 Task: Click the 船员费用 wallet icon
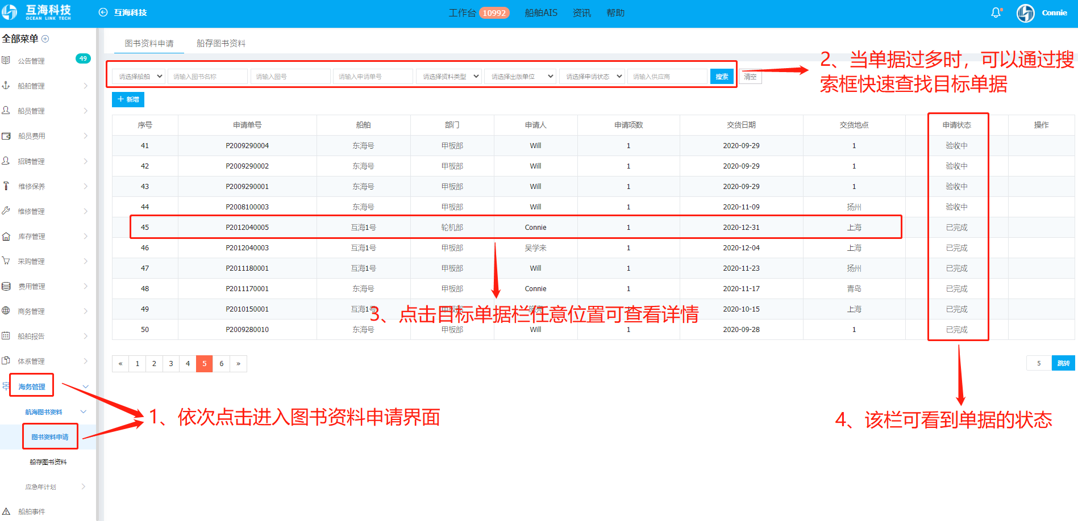[6, 136]
